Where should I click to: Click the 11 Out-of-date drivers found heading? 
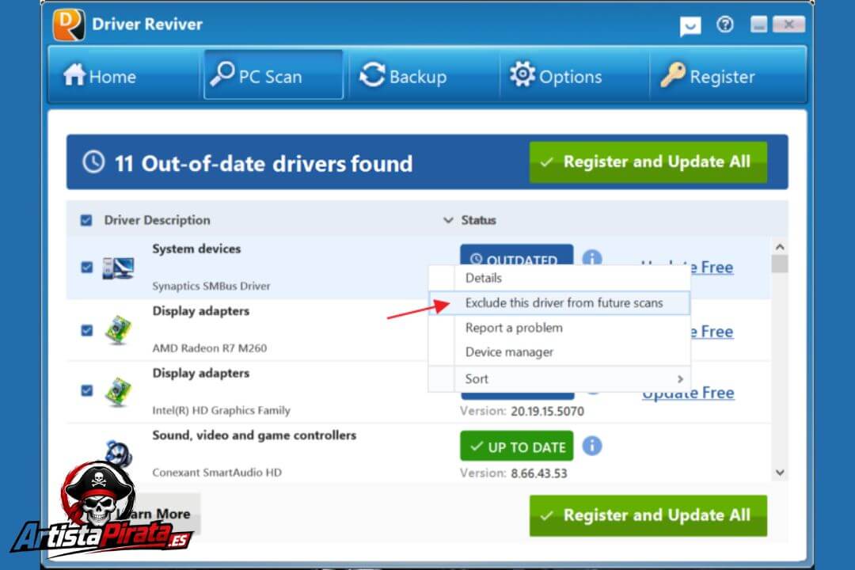click(x=264, y=164)
